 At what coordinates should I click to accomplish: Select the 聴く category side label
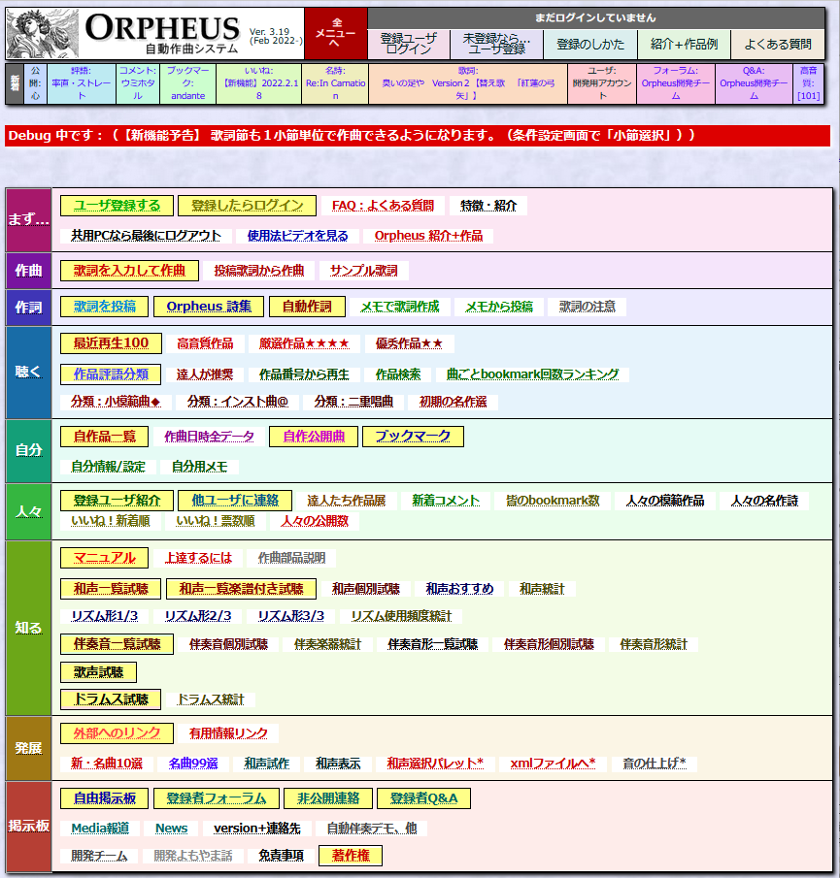[x=28, y=373]
